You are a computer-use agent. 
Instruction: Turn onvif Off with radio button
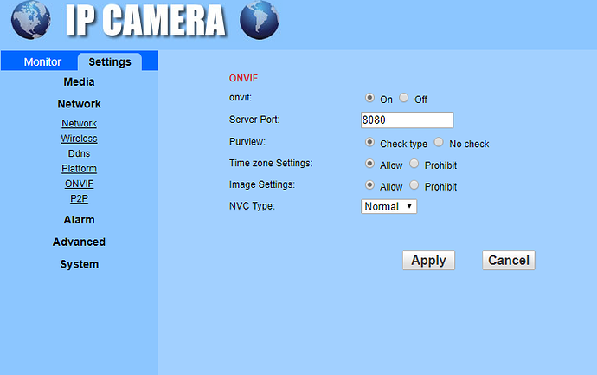(404, 99)
